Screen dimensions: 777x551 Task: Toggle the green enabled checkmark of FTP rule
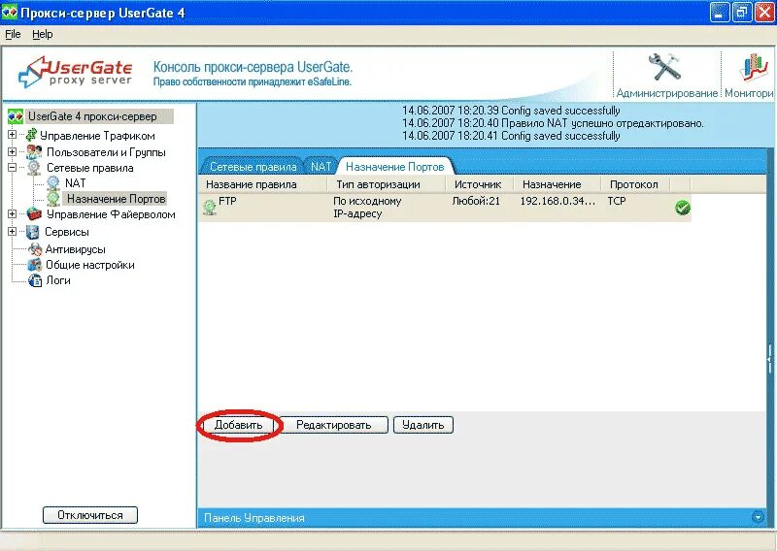coord(683,208)
